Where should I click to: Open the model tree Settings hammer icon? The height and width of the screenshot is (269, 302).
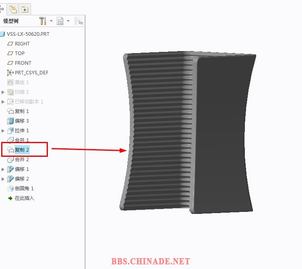43,21
